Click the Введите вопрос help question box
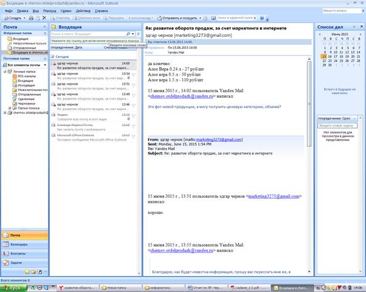Screen dimensions: 366x292 click(x=341, y=10)
